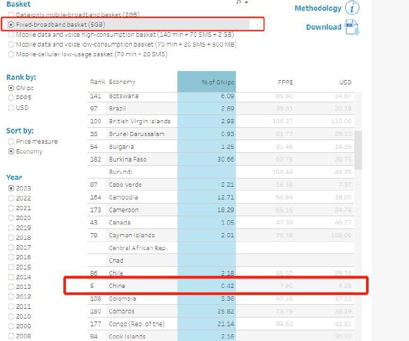Select China in the economy list

pos(117,286)
